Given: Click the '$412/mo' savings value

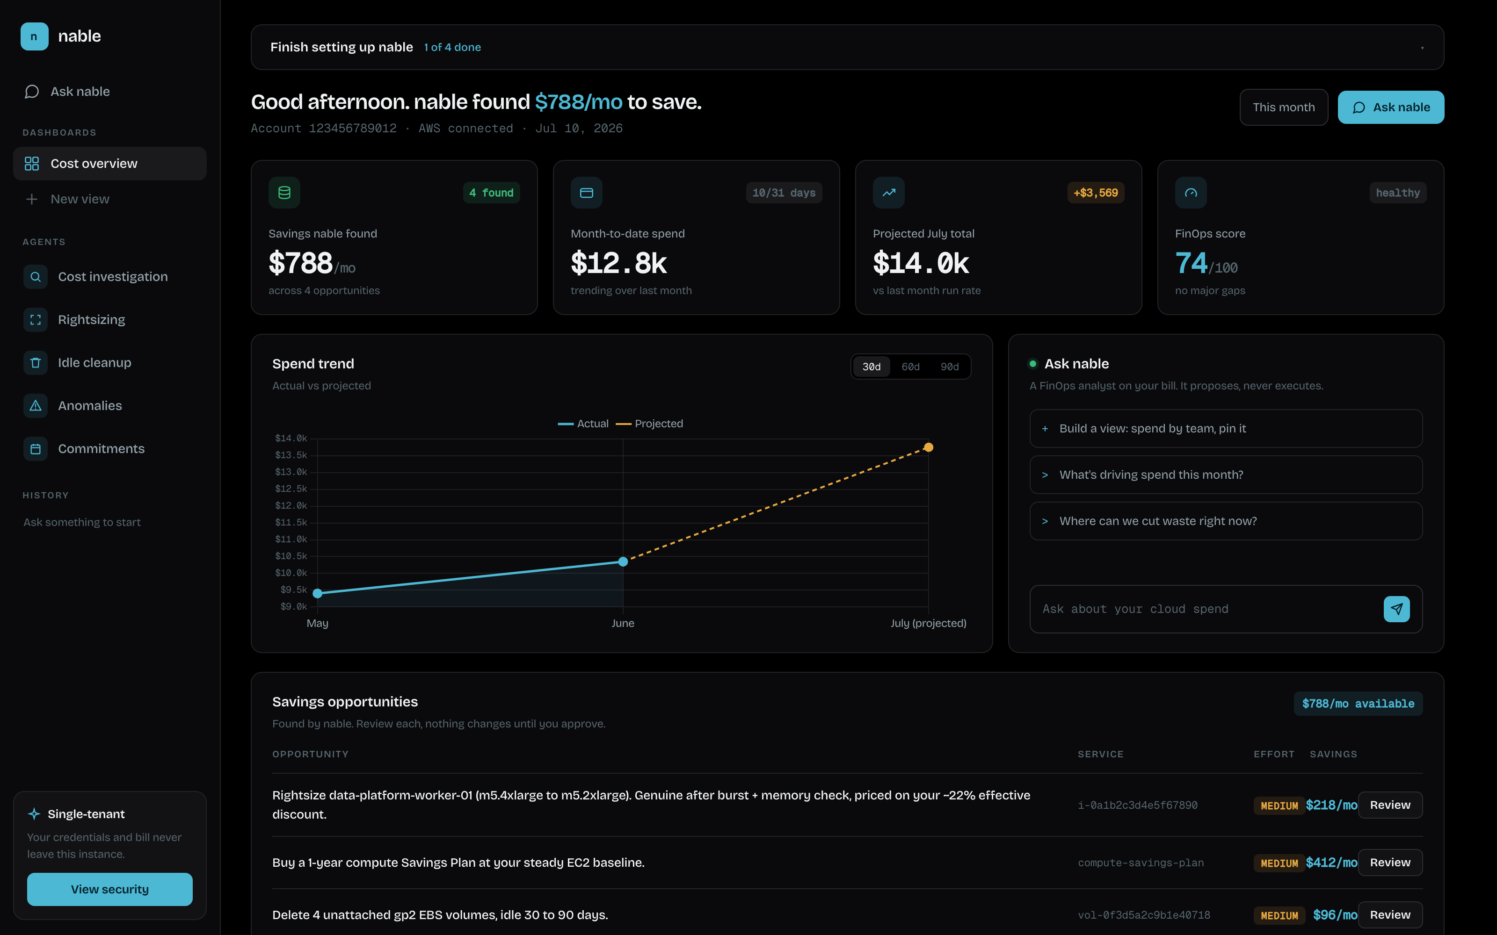Looking at the screenshot, I should pos(1331,863).
